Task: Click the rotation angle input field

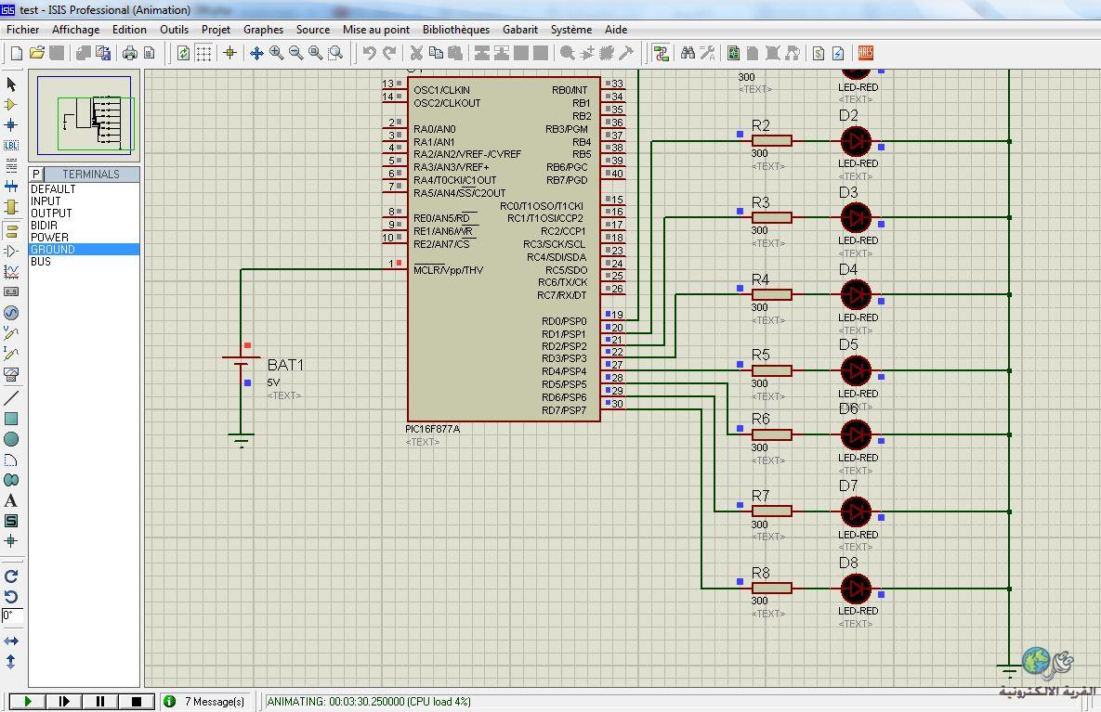Action: [x=12, y=615]
